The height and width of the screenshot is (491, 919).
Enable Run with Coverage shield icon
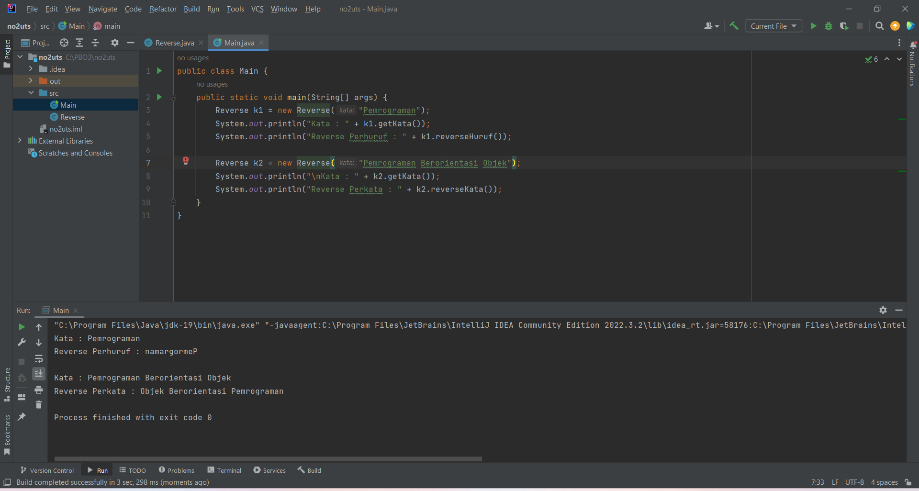[x=844, y=26]
